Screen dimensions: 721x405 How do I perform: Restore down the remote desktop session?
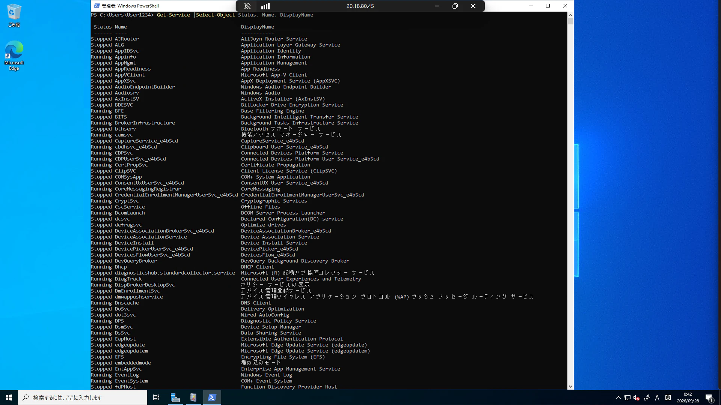click(455, 6)
